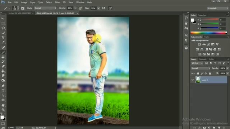Open the Image menu
230x129 pixels.
coord(24,3)
